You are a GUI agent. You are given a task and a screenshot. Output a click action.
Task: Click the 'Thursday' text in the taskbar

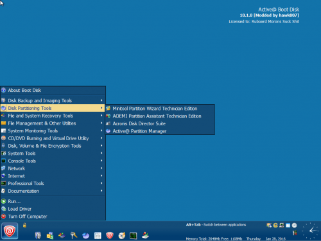tap(254, 238)
